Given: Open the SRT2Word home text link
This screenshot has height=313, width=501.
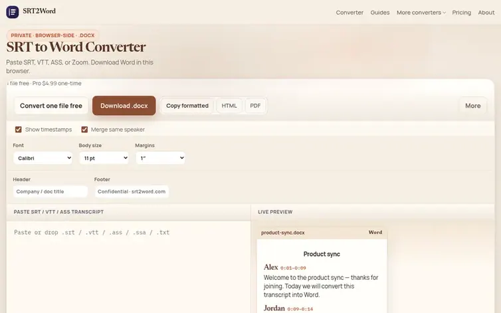Looking at the screenshot, I should click(39, 11).
